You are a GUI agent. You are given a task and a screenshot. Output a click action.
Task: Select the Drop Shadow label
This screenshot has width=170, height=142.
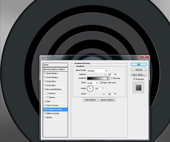point(52,73)
